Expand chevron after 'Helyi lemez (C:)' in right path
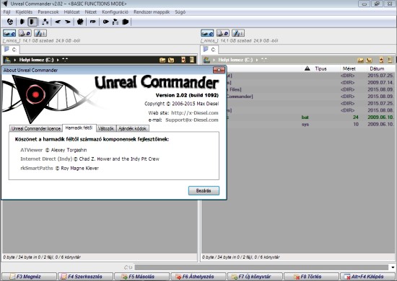This screenshot has width=397, height=281. coord(257,60)
